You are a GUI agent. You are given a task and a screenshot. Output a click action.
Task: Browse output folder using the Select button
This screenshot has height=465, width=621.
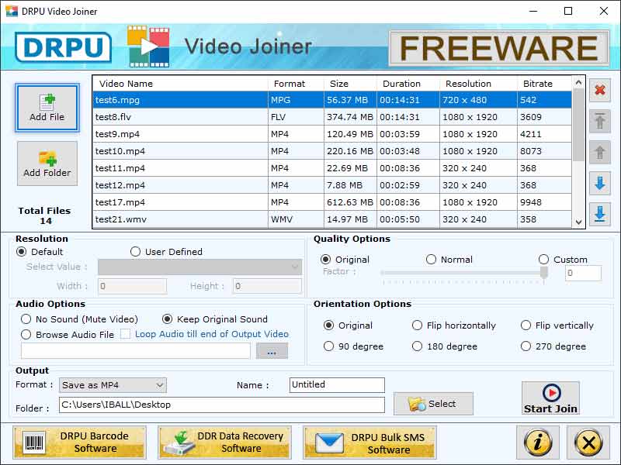[432, 404]
